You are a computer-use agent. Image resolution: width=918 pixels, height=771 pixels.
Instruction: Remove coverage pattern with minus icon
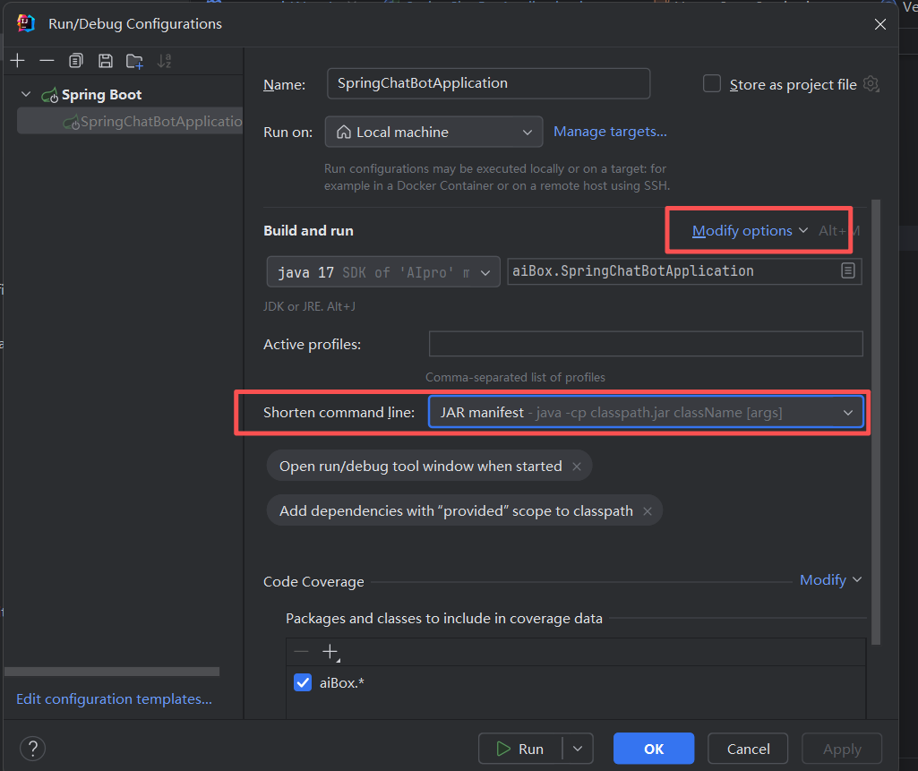[301, 652]
